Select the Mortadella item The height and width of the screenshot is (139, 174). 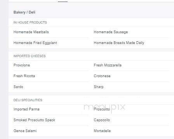[x=102, y=131]
